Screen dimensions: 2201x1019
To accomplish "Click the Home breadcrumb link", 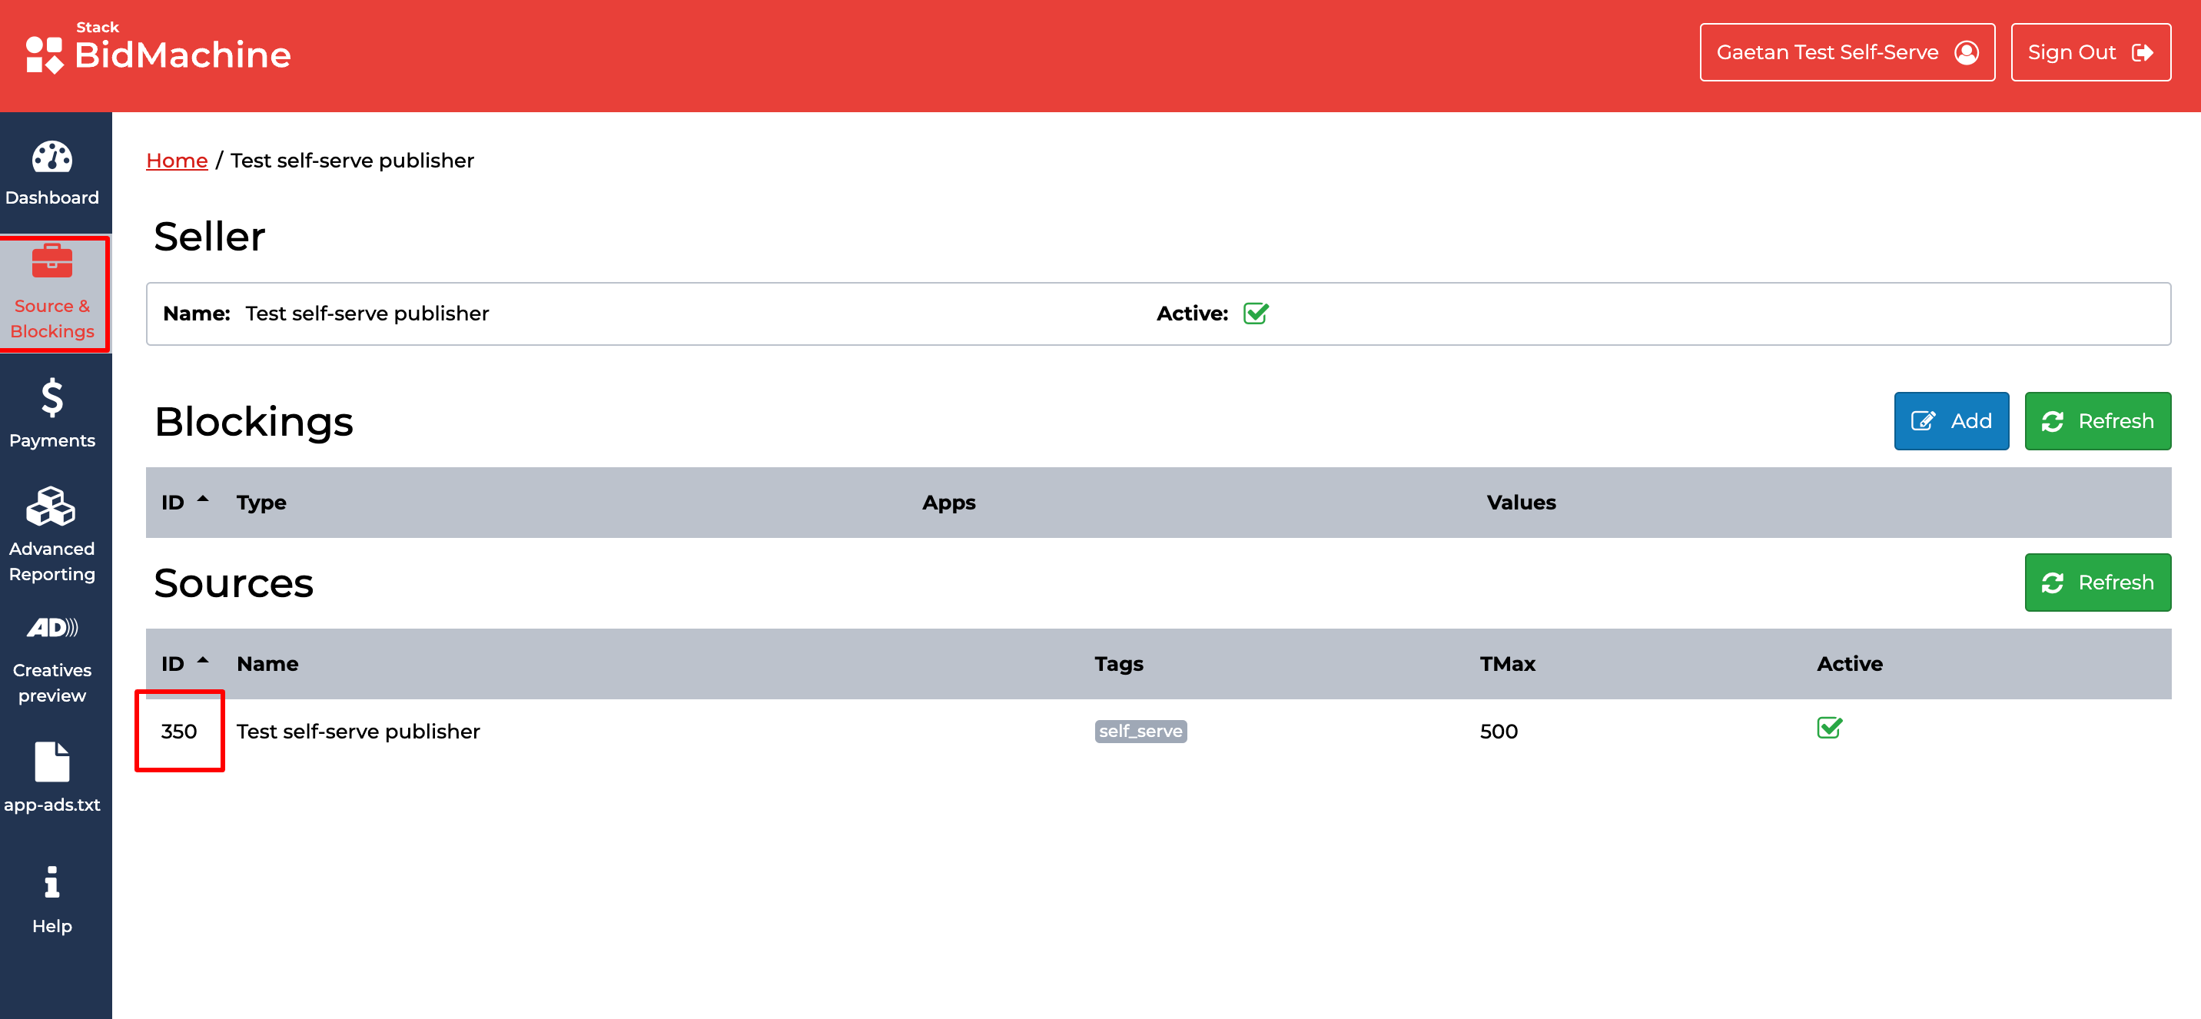I will [177, 161].
